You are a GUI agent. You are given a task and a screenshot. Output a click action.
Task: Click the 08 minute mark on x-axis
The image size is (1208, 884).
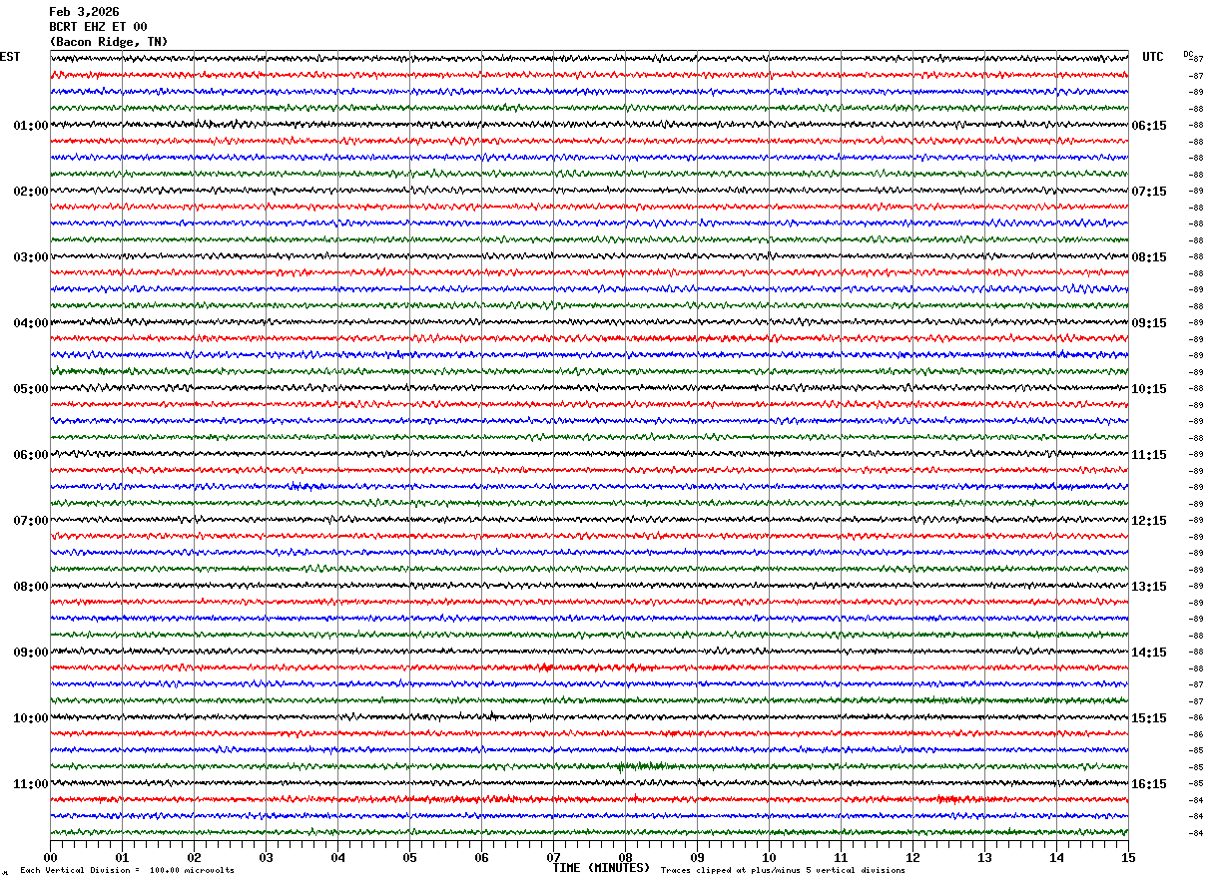626,857
